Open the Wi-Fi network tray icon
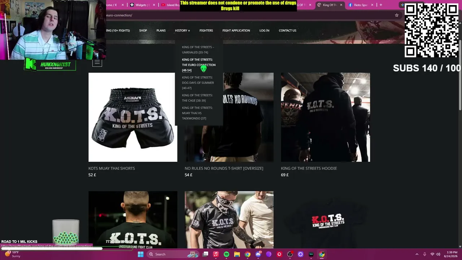This screenshot has width=462, height=260. point(432,254)
